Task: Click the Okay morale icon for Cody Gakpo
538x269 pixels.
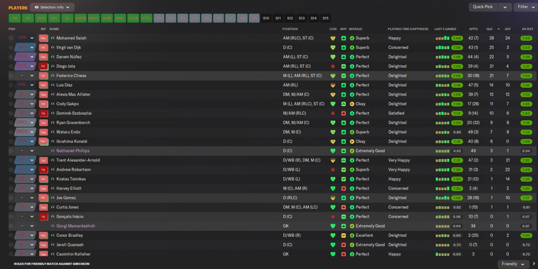Action: click(x=352, y=104)
